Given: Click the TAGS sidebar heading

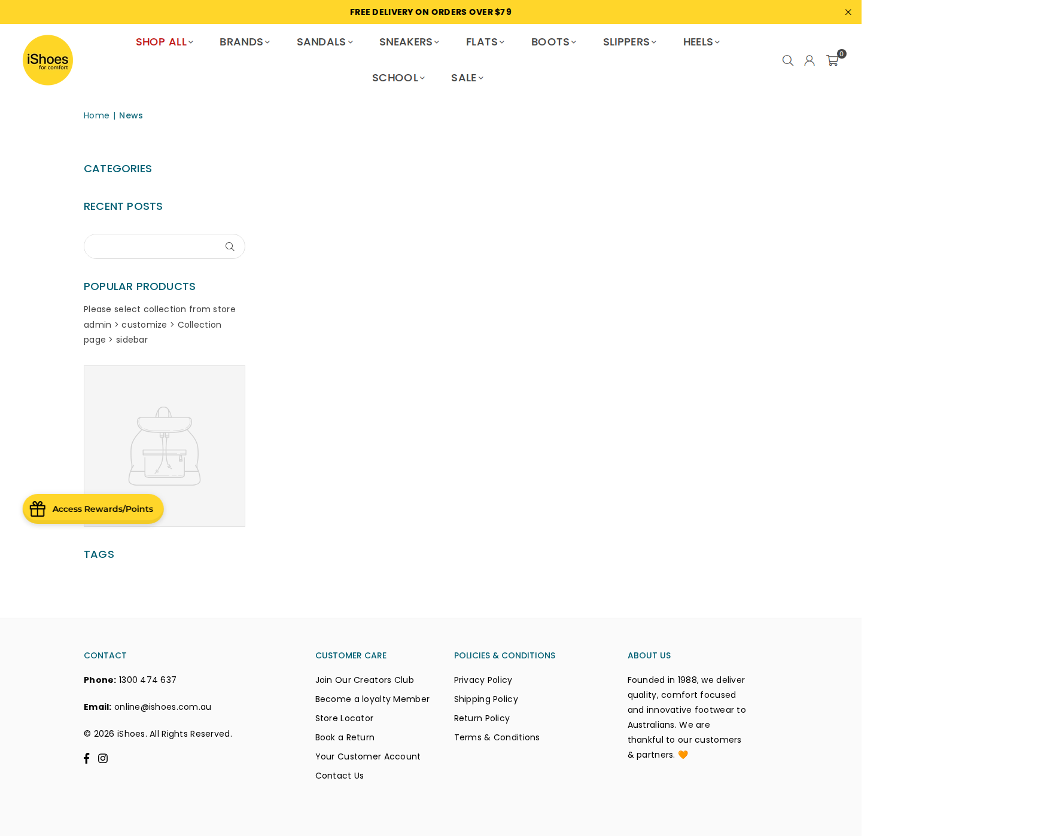Looking at the screenshot, I should coord(99,554).
